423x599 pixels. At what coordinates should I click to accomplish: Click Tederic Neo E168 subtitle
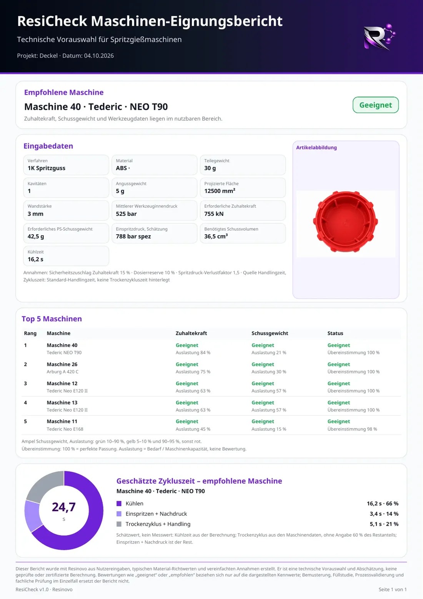(x=65, y=429)
